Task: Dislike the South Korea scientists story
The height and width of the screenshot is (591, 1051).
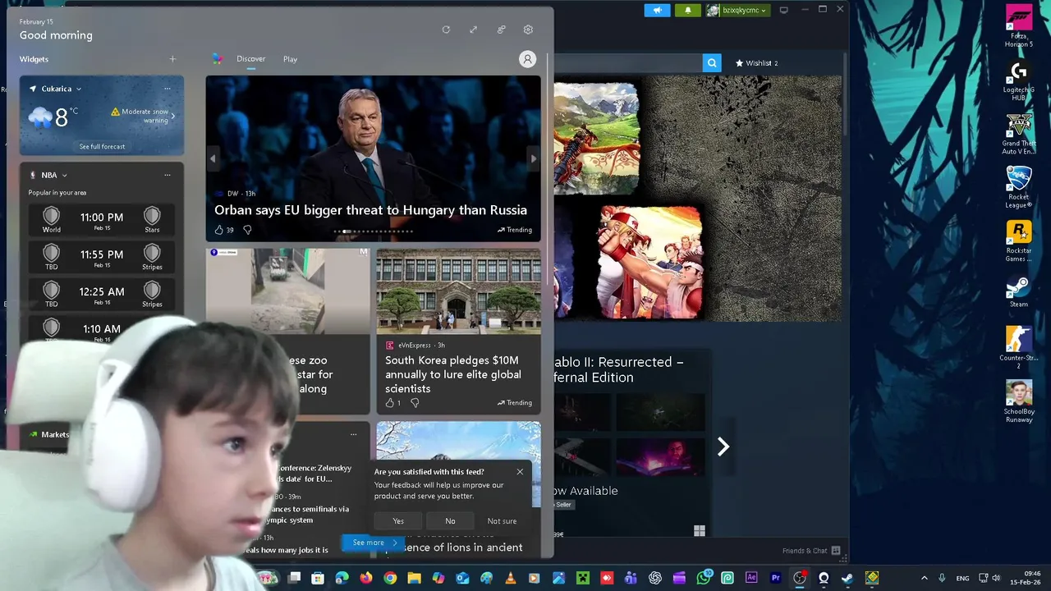Action: 415,403
